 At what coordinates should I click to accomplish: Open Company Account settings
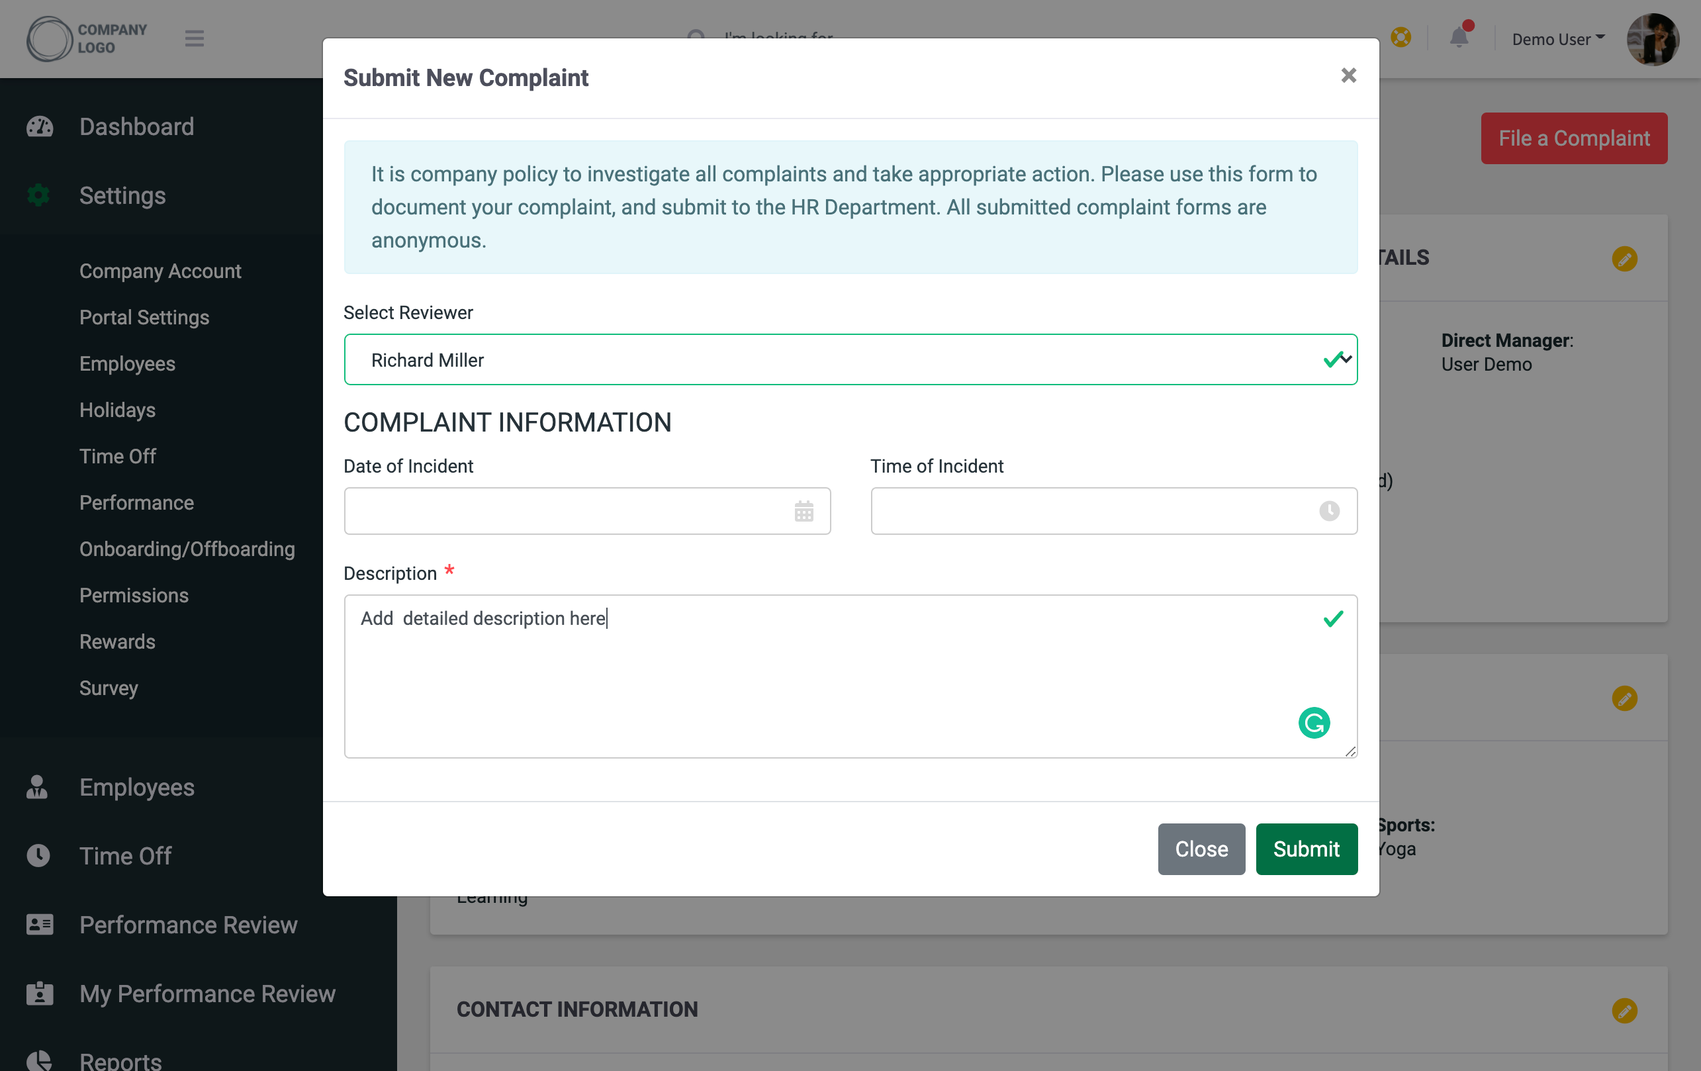click(x=160, y=271)
